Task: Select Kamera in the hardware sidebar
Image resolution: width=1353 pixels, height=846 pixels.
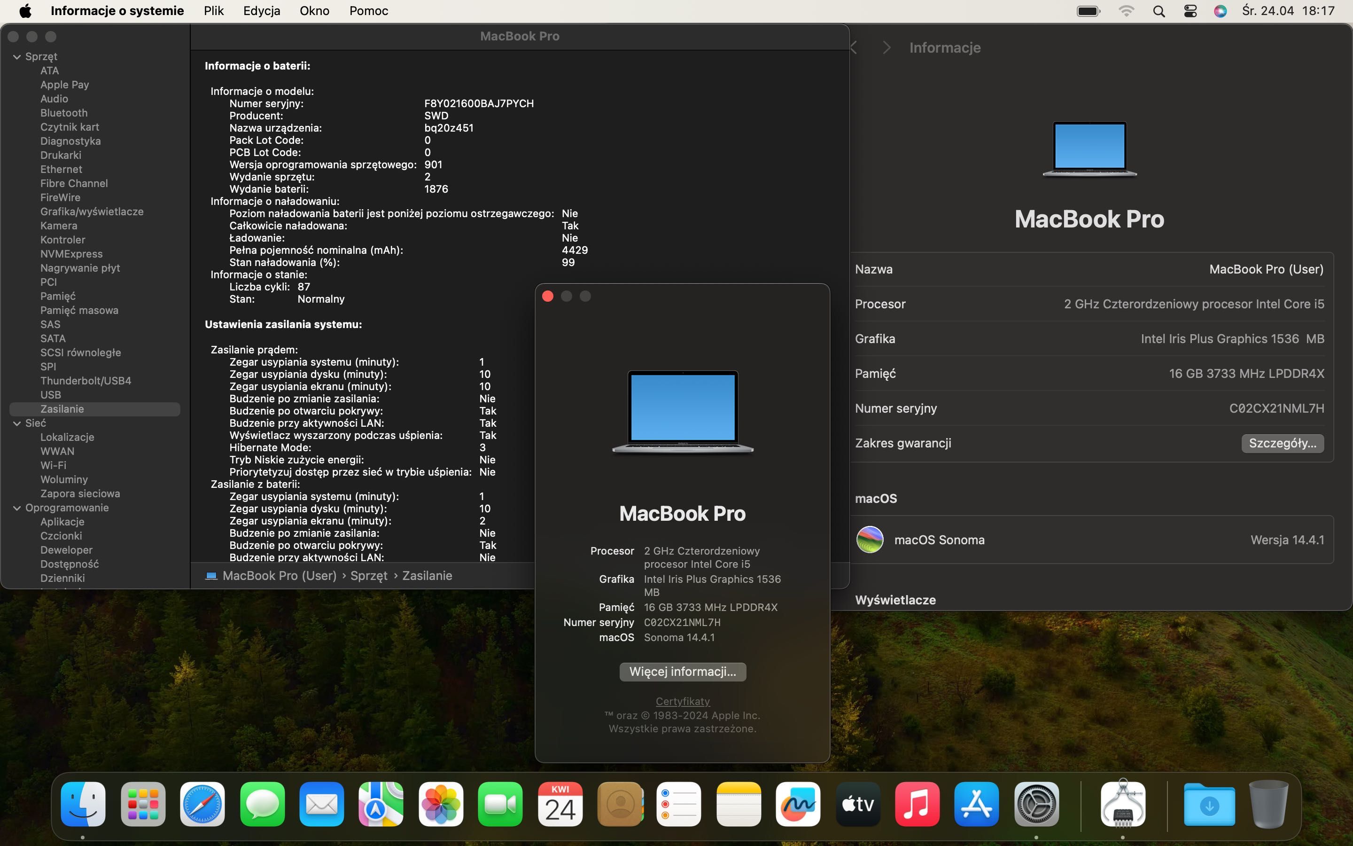Action: click(x=59, y=226)
